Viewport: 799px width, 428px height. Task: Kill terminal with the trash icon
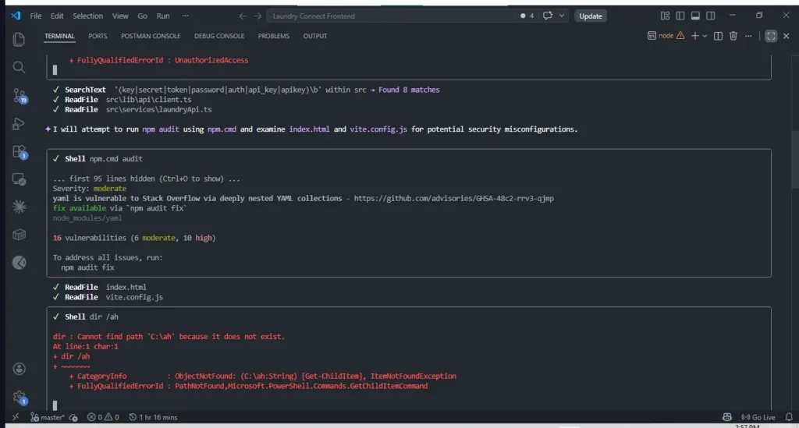[733, 36]
